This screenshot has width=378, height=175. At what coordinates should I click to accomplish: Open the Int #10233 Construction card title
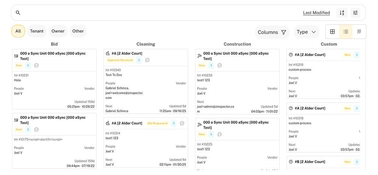[x=236, y=56]
